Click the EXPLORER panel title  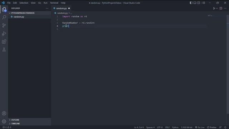[15, 8]
